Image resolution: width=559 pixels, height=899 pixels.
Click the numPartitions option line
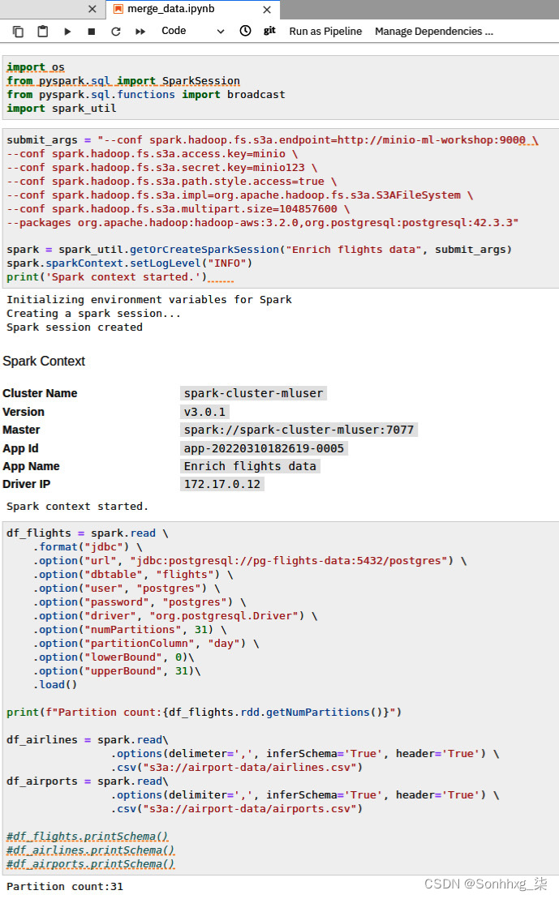pyautogui.click(x=130, y=630)
